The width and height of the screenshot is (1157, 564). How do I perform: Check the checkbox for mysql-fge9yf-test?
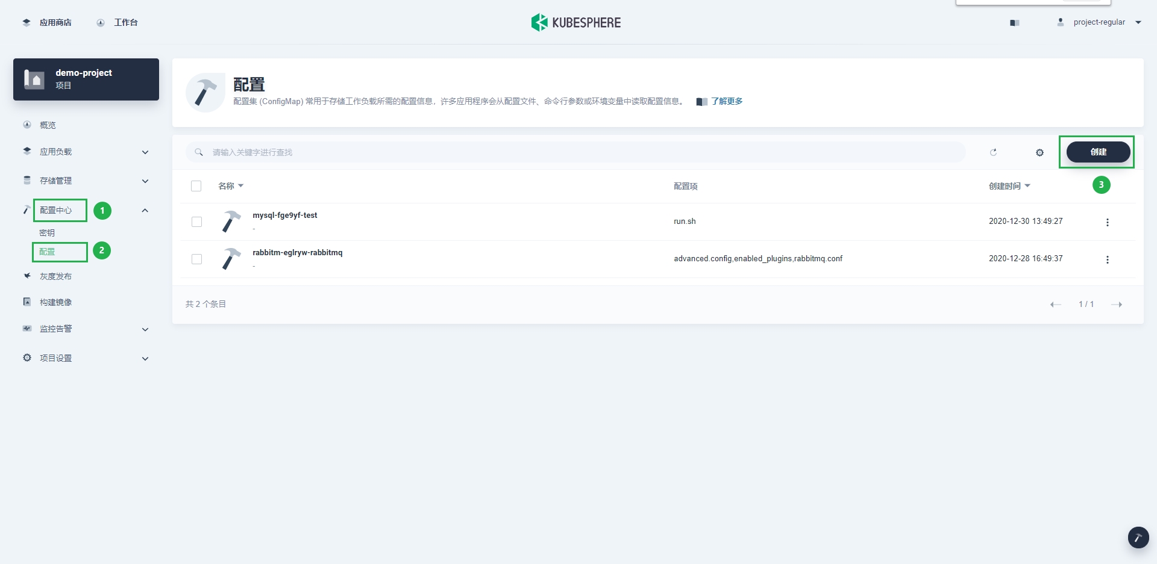click(x=196, y=222)
